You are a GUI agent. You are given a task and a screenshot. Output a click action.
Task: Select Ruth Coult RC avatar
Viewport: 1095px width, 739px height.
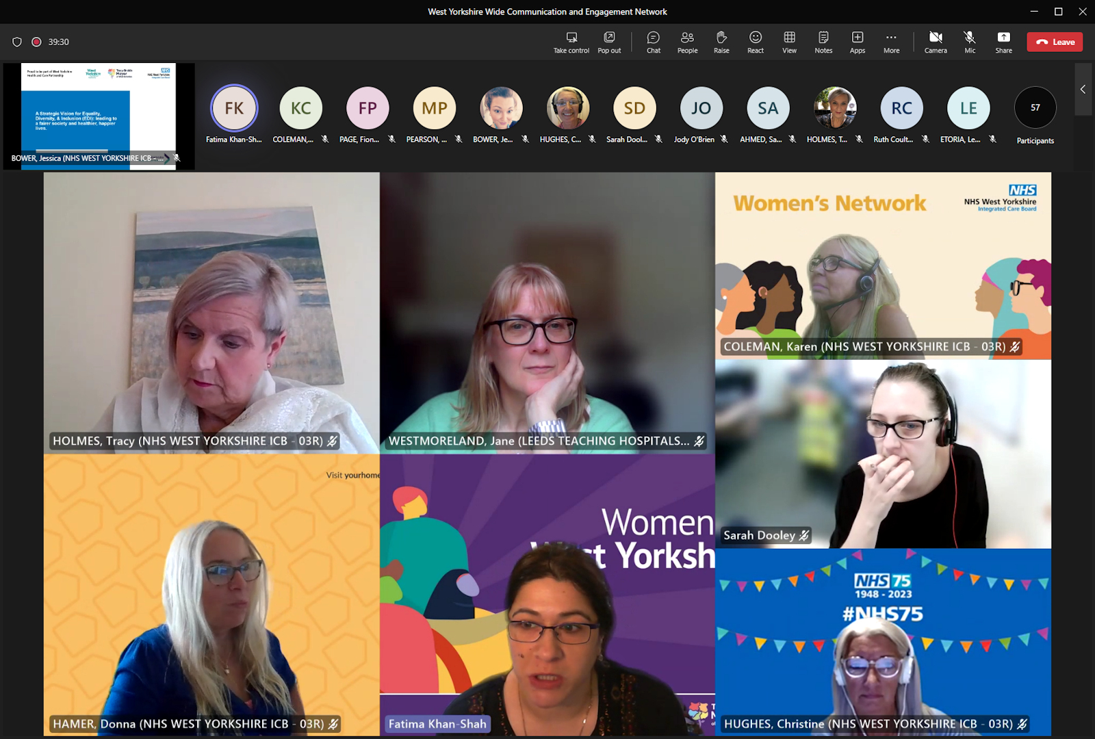click(x=901, y=107)
